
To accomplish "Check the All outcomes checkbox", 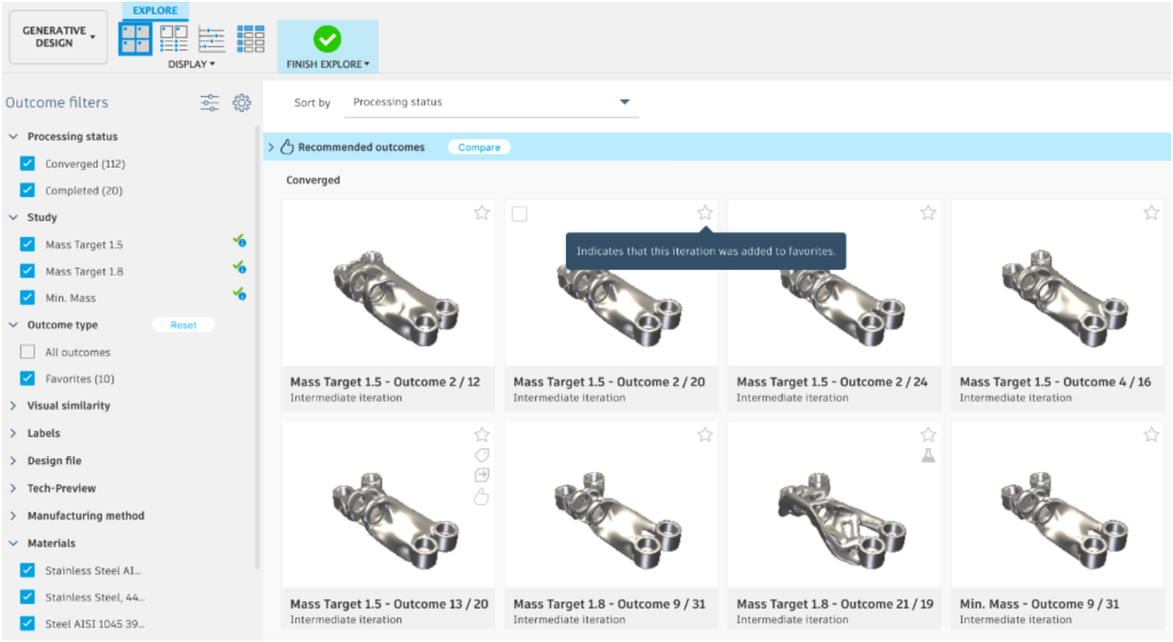I will click(x=27, y=352).
